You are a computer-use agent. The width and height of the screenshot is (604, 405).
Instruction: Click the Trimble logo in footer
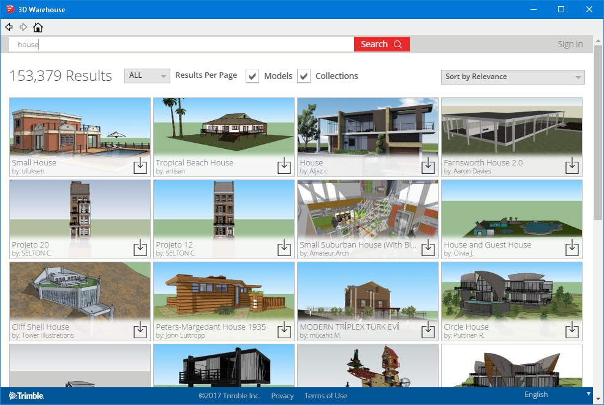26,396
